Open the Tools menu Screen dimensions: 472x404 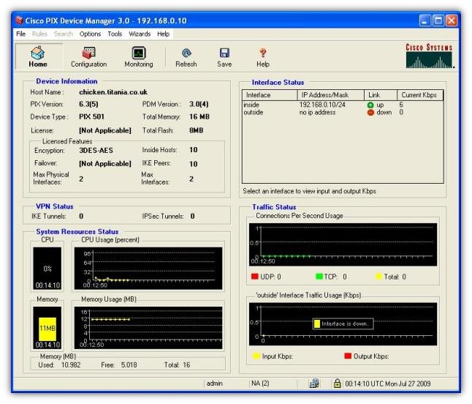115,34
